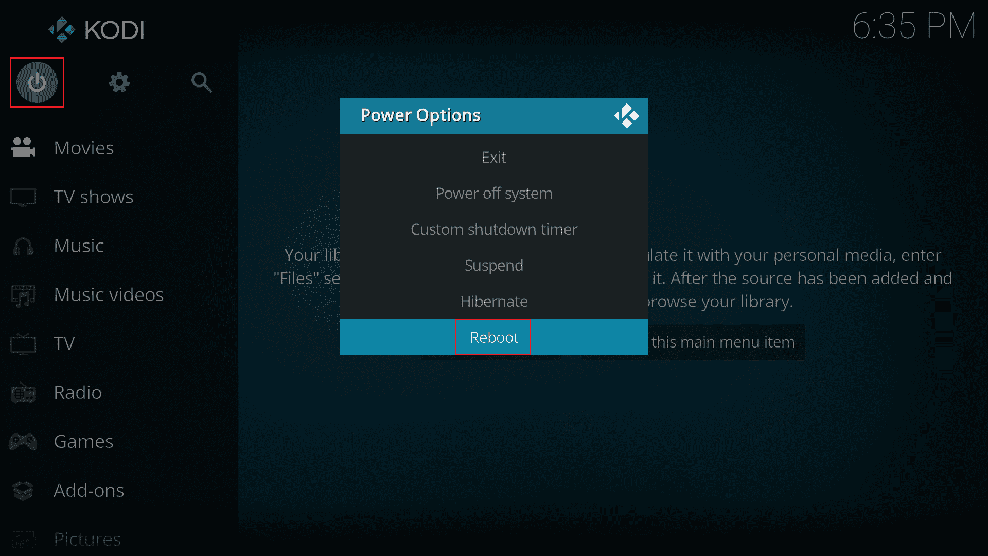Toggle the Radio menu item visibility
This screenshot has height=556, width=988.
click(78, 392)
